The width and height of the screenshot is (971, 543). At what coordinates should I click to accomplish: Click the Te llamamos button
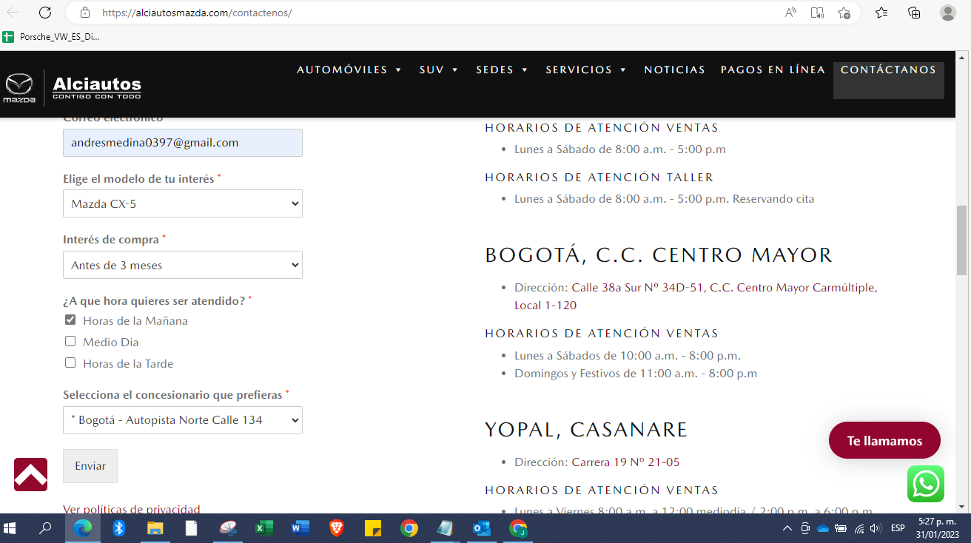coord(884,441)
